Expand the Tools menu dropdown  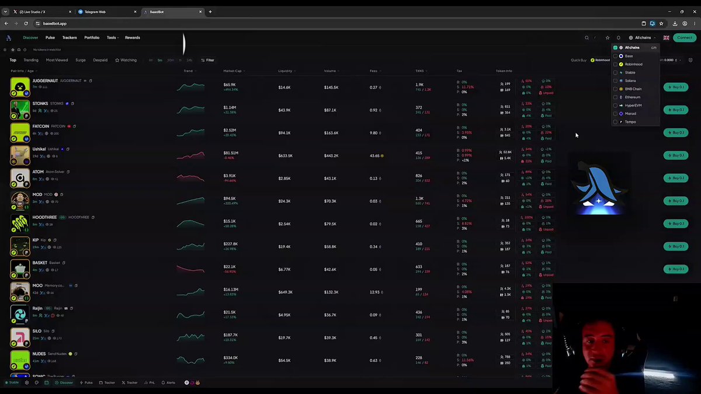112,37
